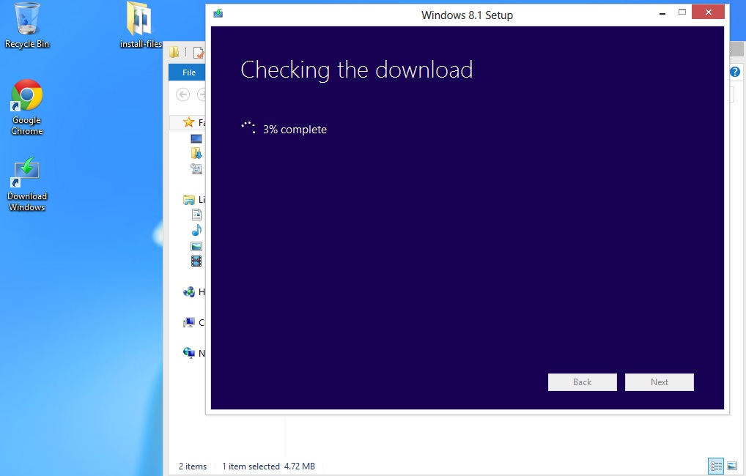Click the Properties checkmark icon in Explorer toolbar
Screen dimensions: 746x476
[x=199, y=52]
